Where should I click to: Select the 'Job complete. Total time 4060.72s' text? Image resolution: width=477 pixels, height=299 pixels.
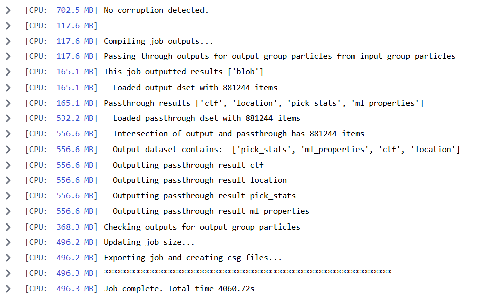(179, 288)
